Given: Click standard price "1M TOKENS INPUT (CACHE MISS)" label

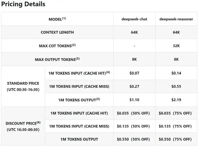Looking at the screenshot, I should point(79,86).
